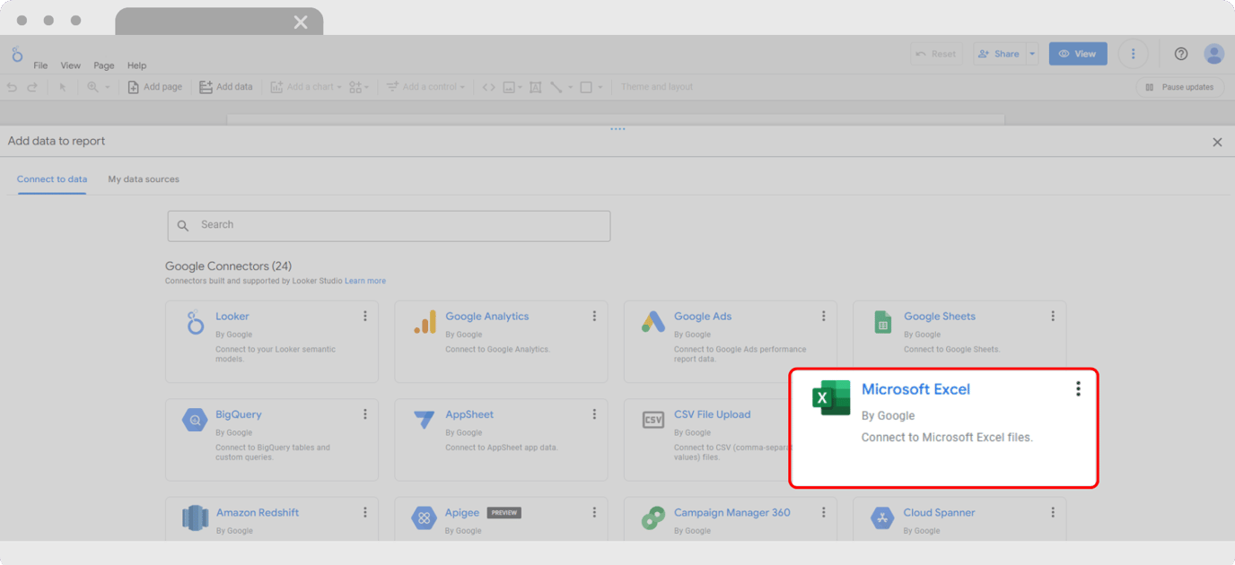Open the Microsoft Excel connector's three-dot menu
The height and width of the screenshot is (565, 1235).
click(x=1078, y=388)
